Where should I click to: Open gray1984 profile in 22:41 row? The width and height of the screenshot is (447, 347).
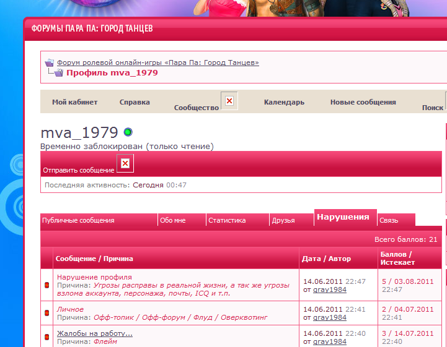tap(330, 317)
